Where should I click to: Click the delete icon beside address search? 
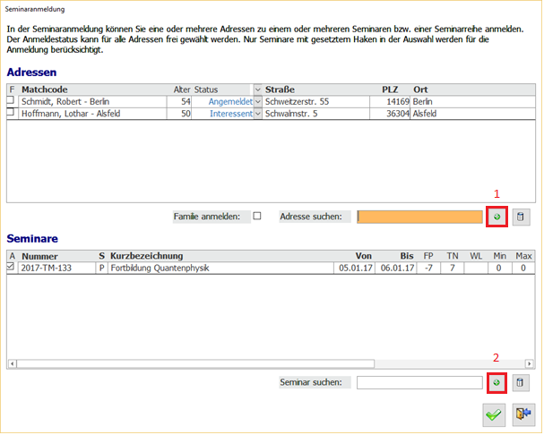coord(521,216)
